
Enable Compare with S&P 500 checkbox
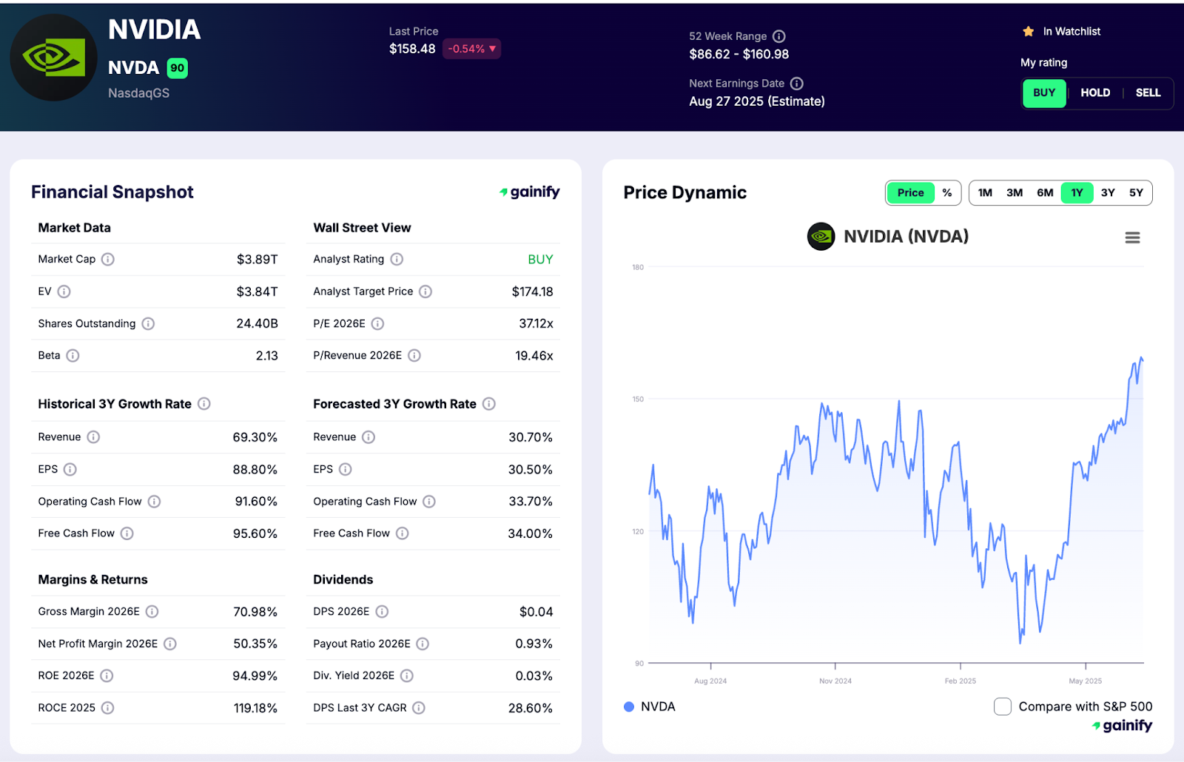(x=1003, y=707)
